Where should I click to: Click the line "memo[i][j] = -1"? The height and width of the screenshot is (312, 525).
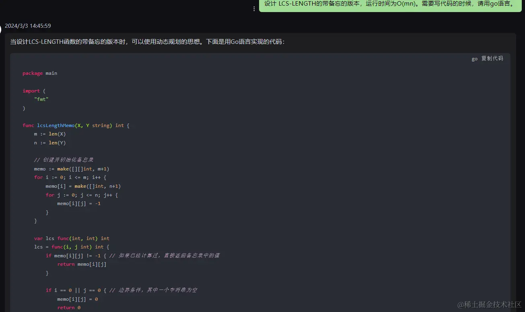click(x=79, y=203)
